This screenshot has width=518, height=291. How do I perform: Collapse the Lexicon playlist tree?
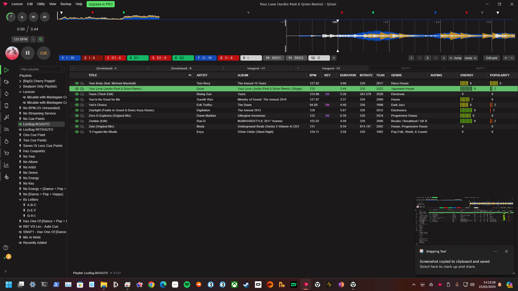(21, 92)
